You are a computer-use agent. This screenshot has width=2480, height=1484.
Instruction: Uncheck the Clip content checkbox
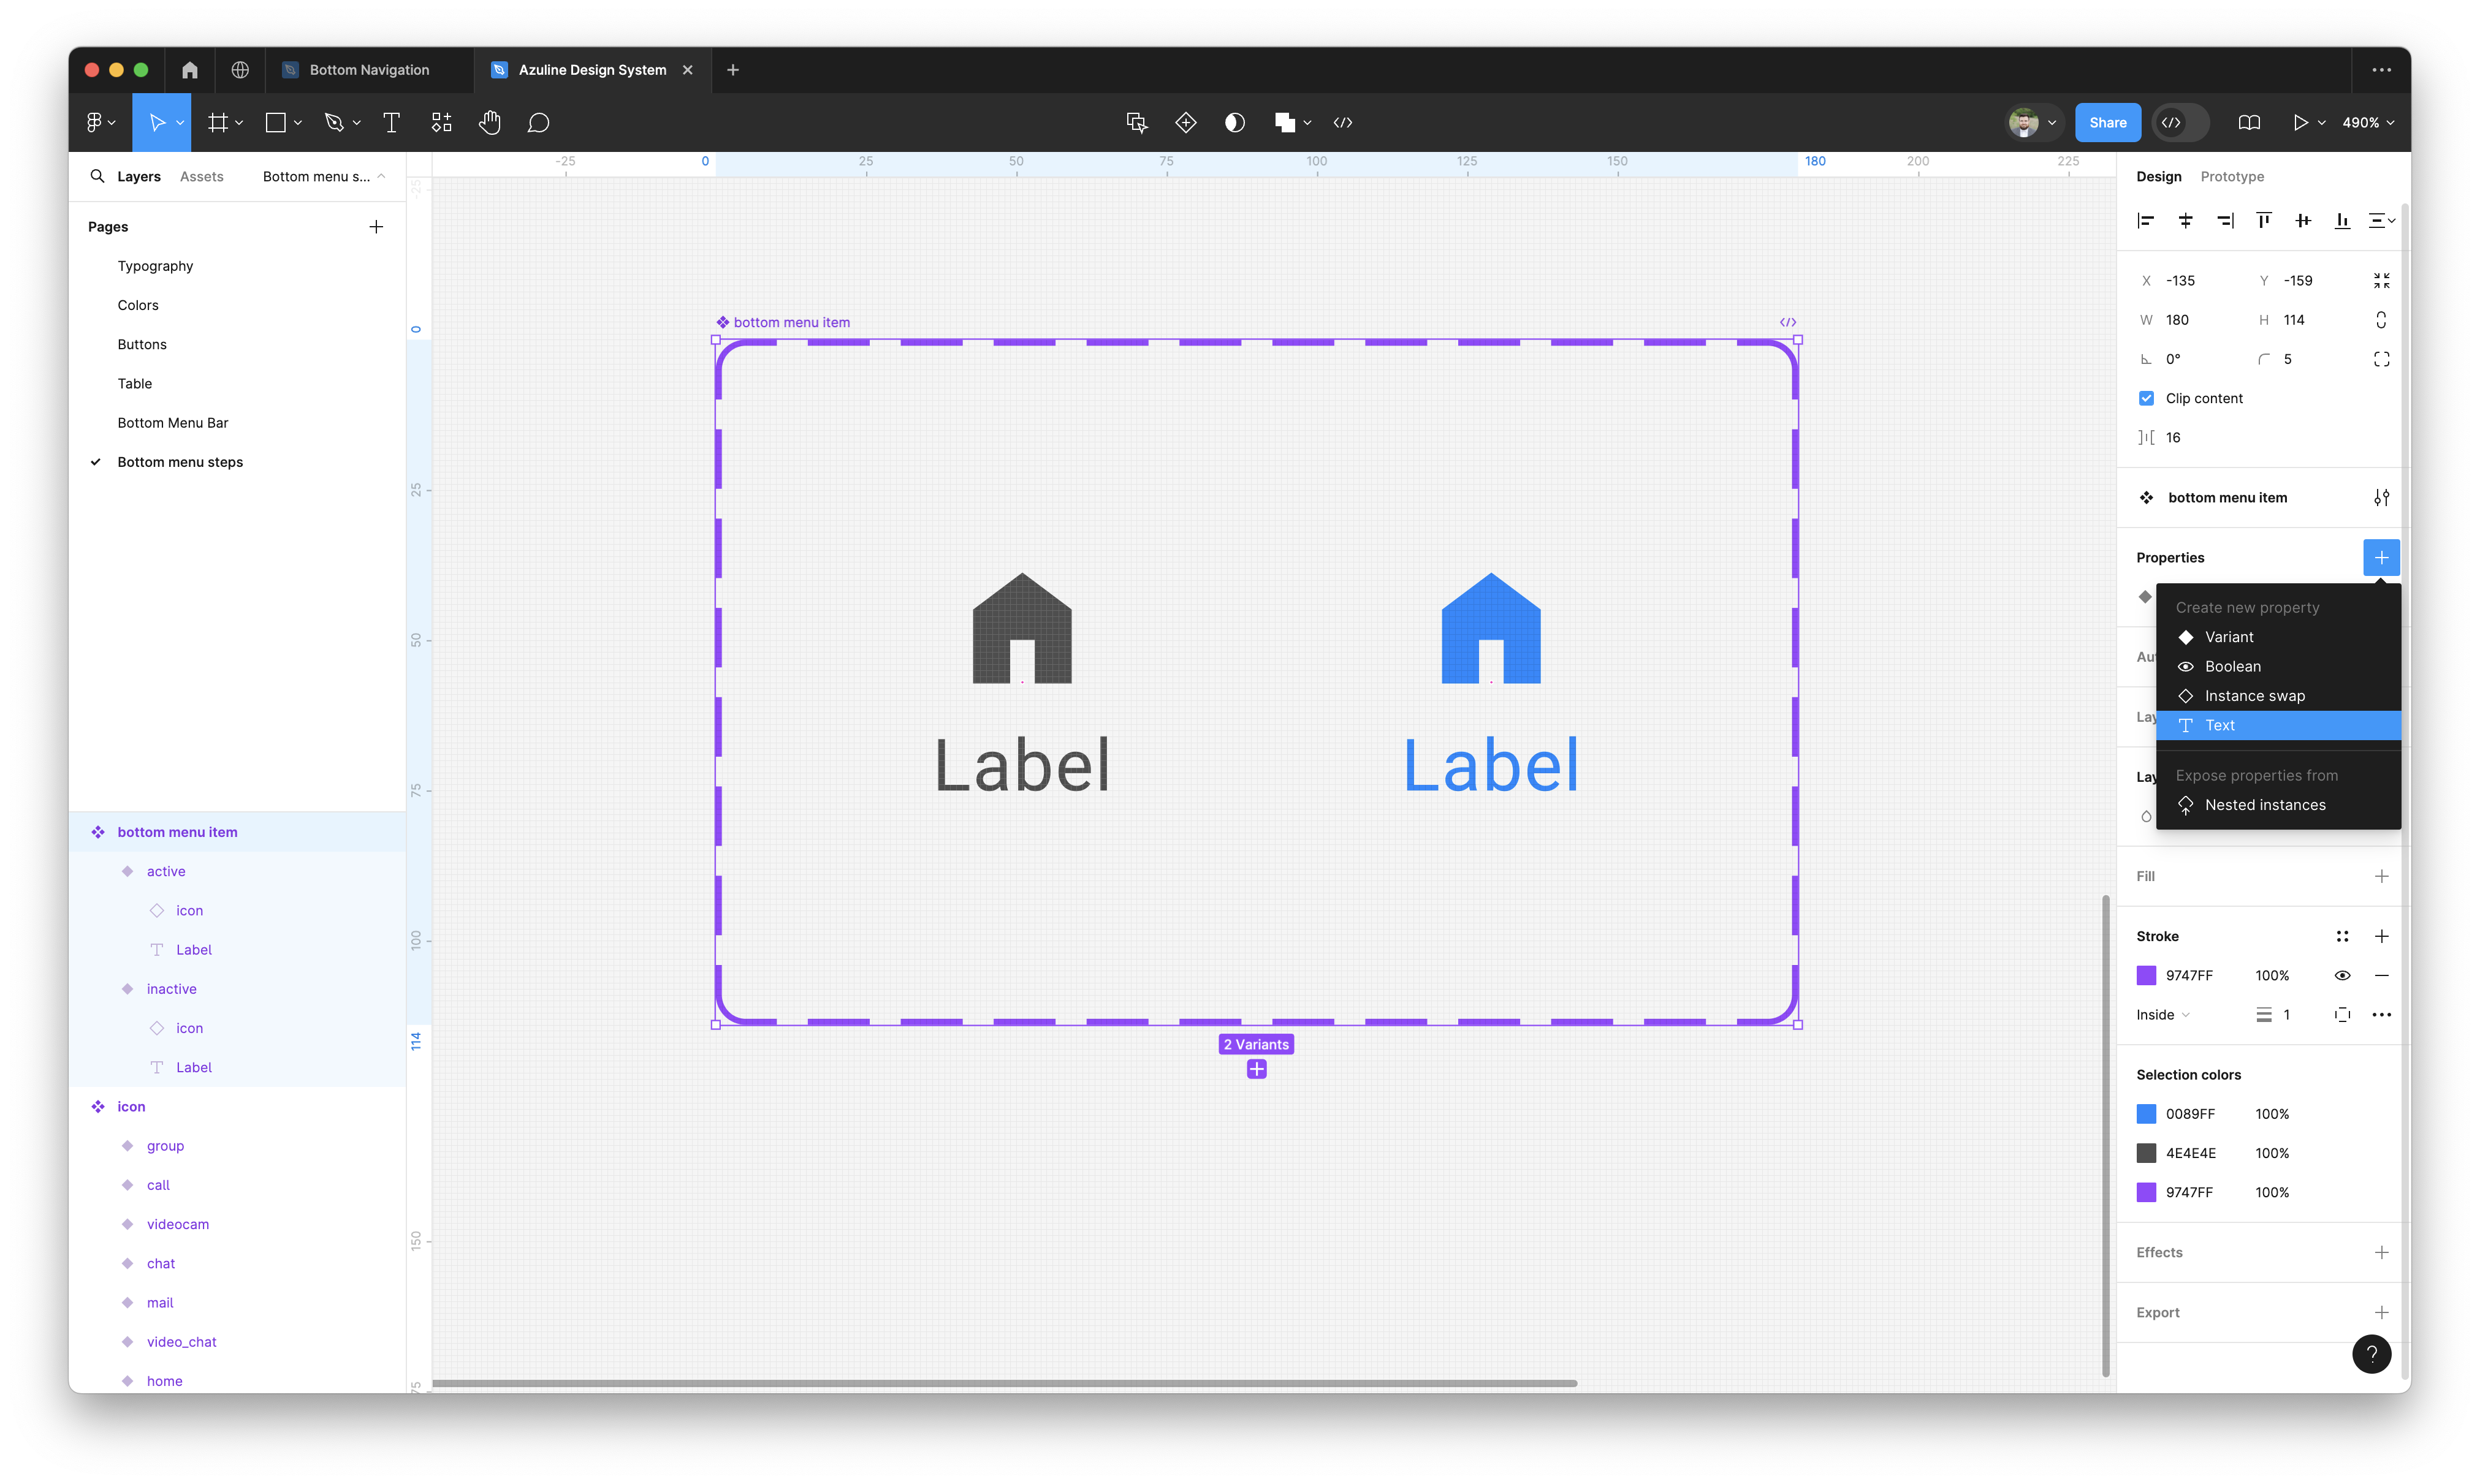pos(2146,398)
